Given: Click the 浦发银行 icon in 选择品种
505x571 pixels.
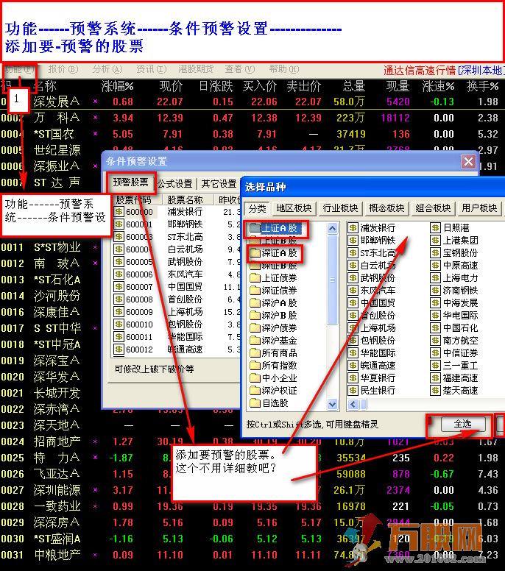Looking at the screenshot, I should [353, 228].
